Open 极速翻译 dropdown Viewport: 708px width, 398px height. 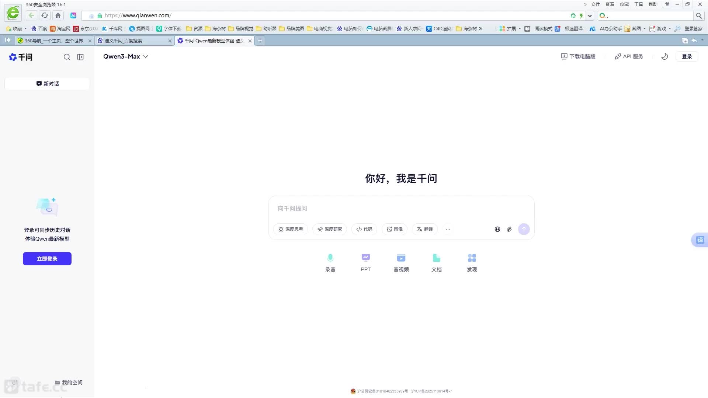click(570, 28)
